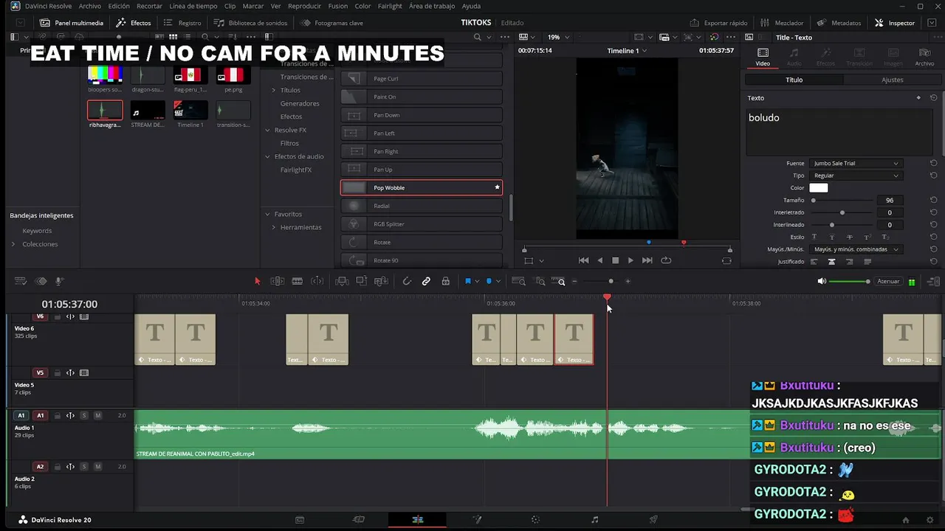This screenshot has height=531, width=945.
Task: Expand the Títulos category
Action: [273, 90]
